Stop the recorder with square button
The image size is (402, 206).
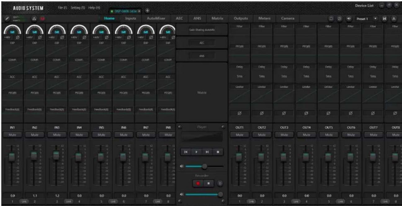(208, 183)
